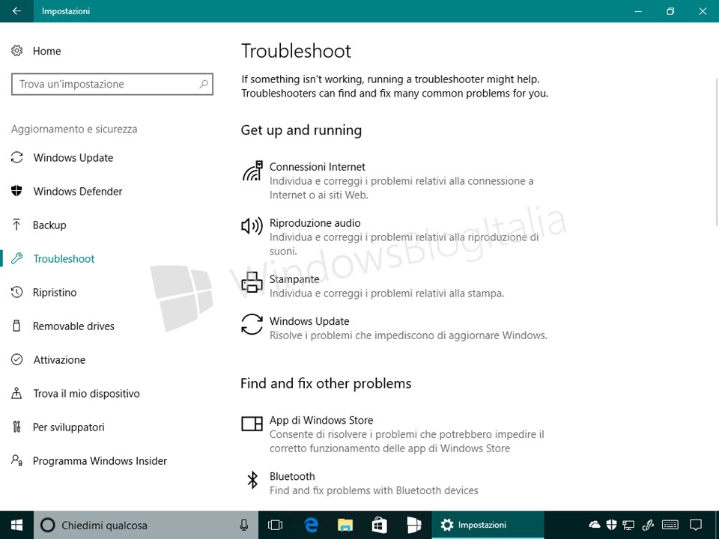
Task: Select Windows Defender in the sidebar
Action: (x=78, y=191)
